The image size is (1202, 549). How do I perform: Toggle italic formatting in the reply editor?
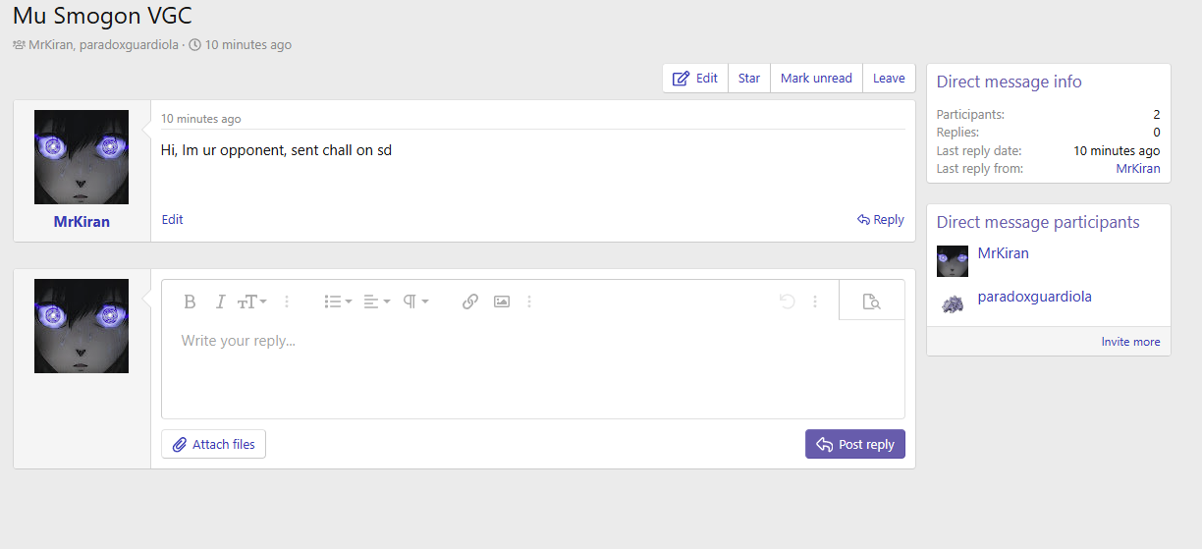point(221,302)
